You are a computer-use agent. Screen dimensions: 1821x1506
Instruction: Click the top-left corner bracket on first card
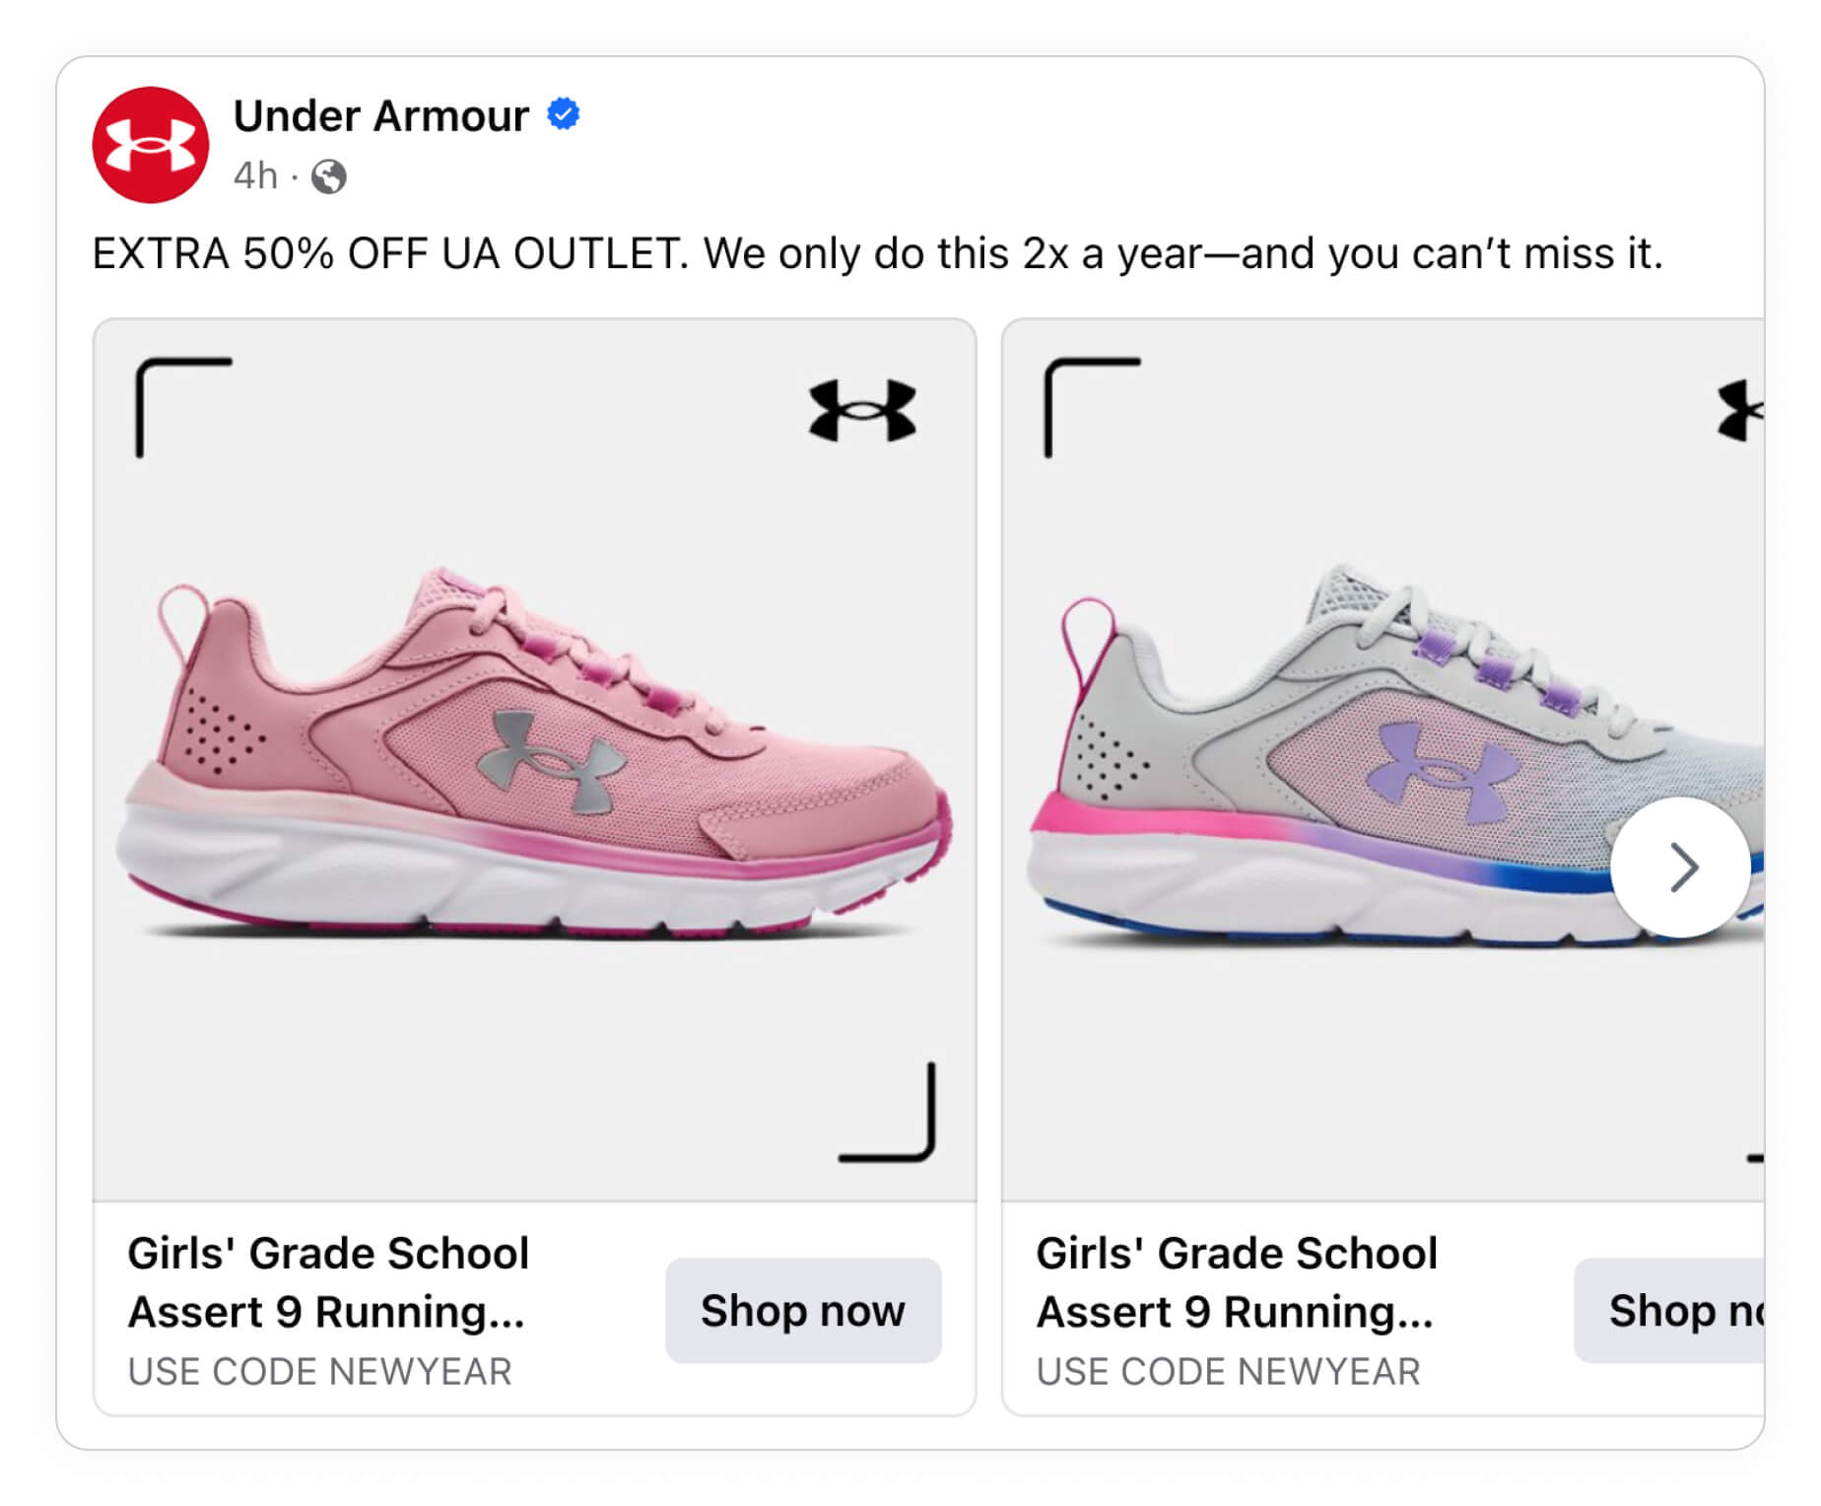(x=183, y=407)
